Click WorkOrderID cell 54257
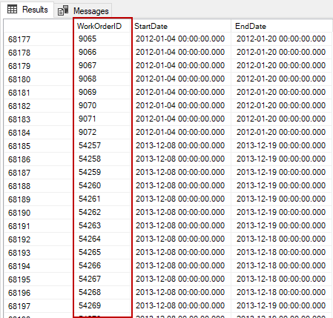Screen dimensions: 333x318 [x=102, y=145]
